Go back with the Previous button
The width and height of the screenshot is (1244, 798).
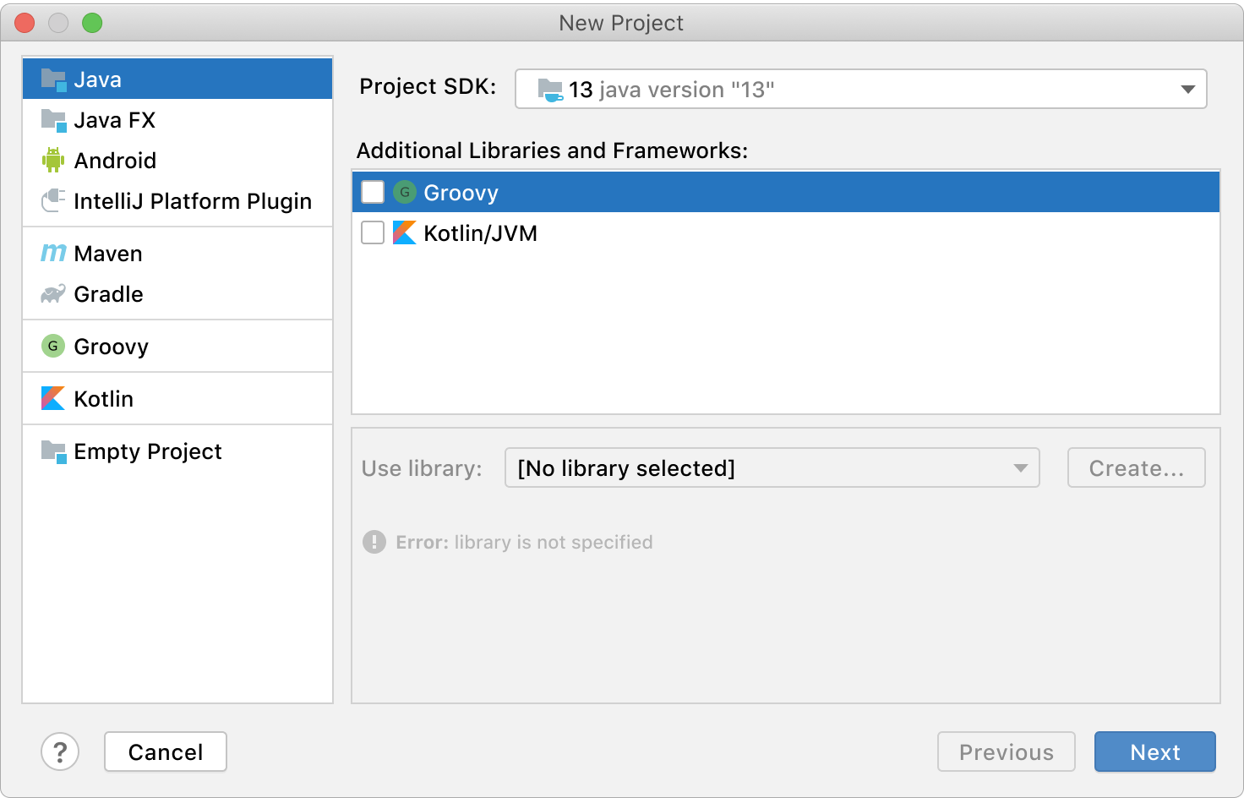click(1006, 752)
